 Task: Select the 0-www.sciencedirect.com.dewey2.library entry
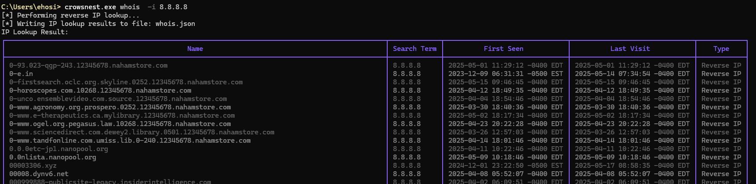(142, 132)
